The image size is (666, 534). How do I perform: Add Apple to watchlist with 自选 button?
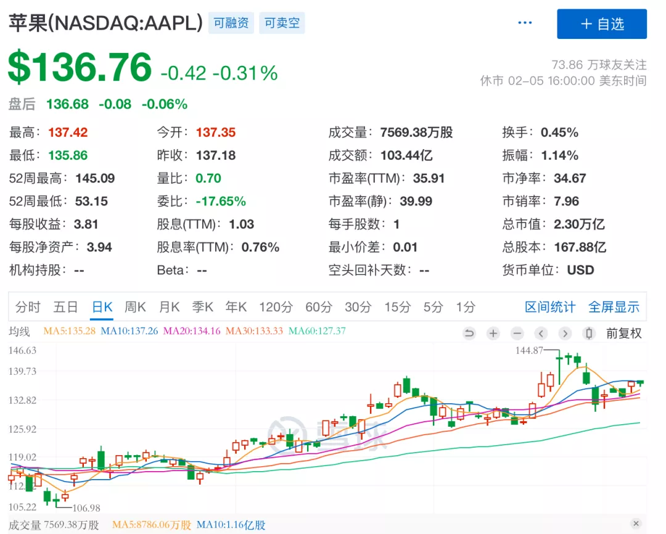602,24
